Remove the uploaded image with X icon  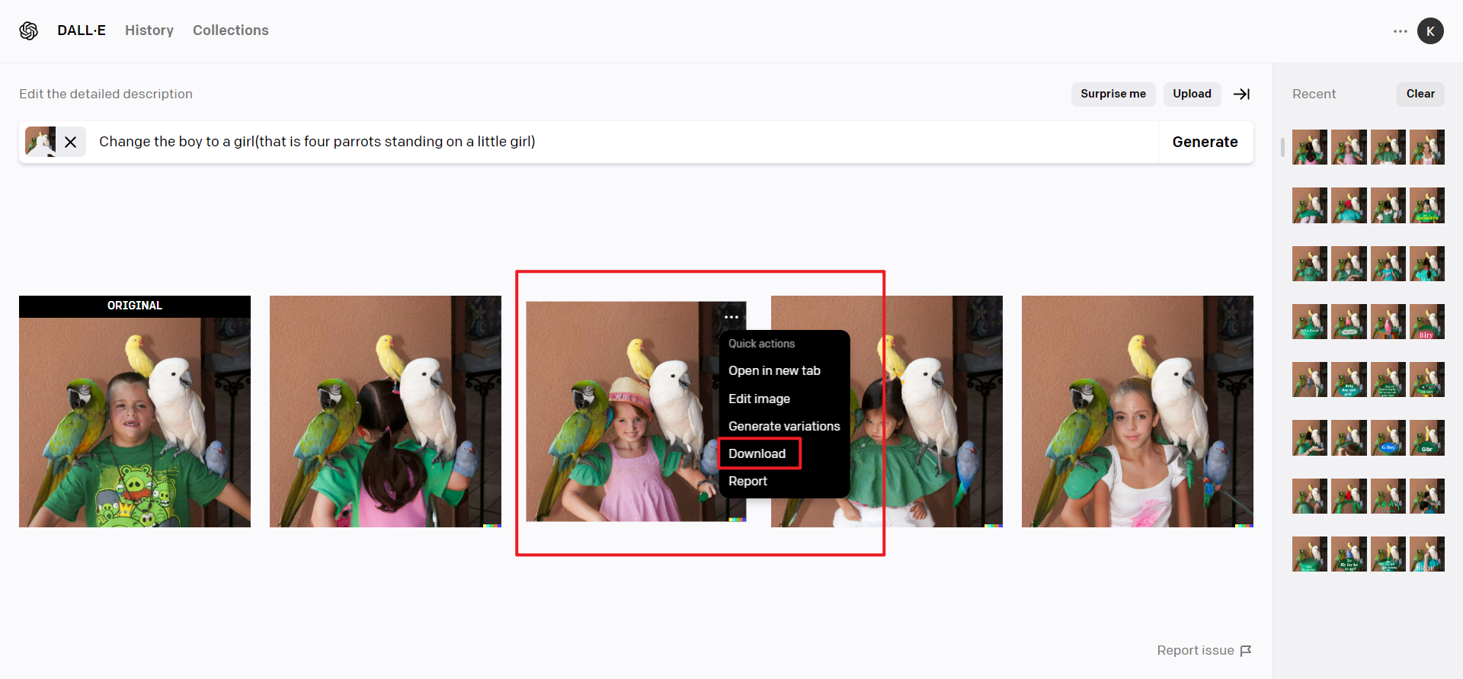(71, 142)
